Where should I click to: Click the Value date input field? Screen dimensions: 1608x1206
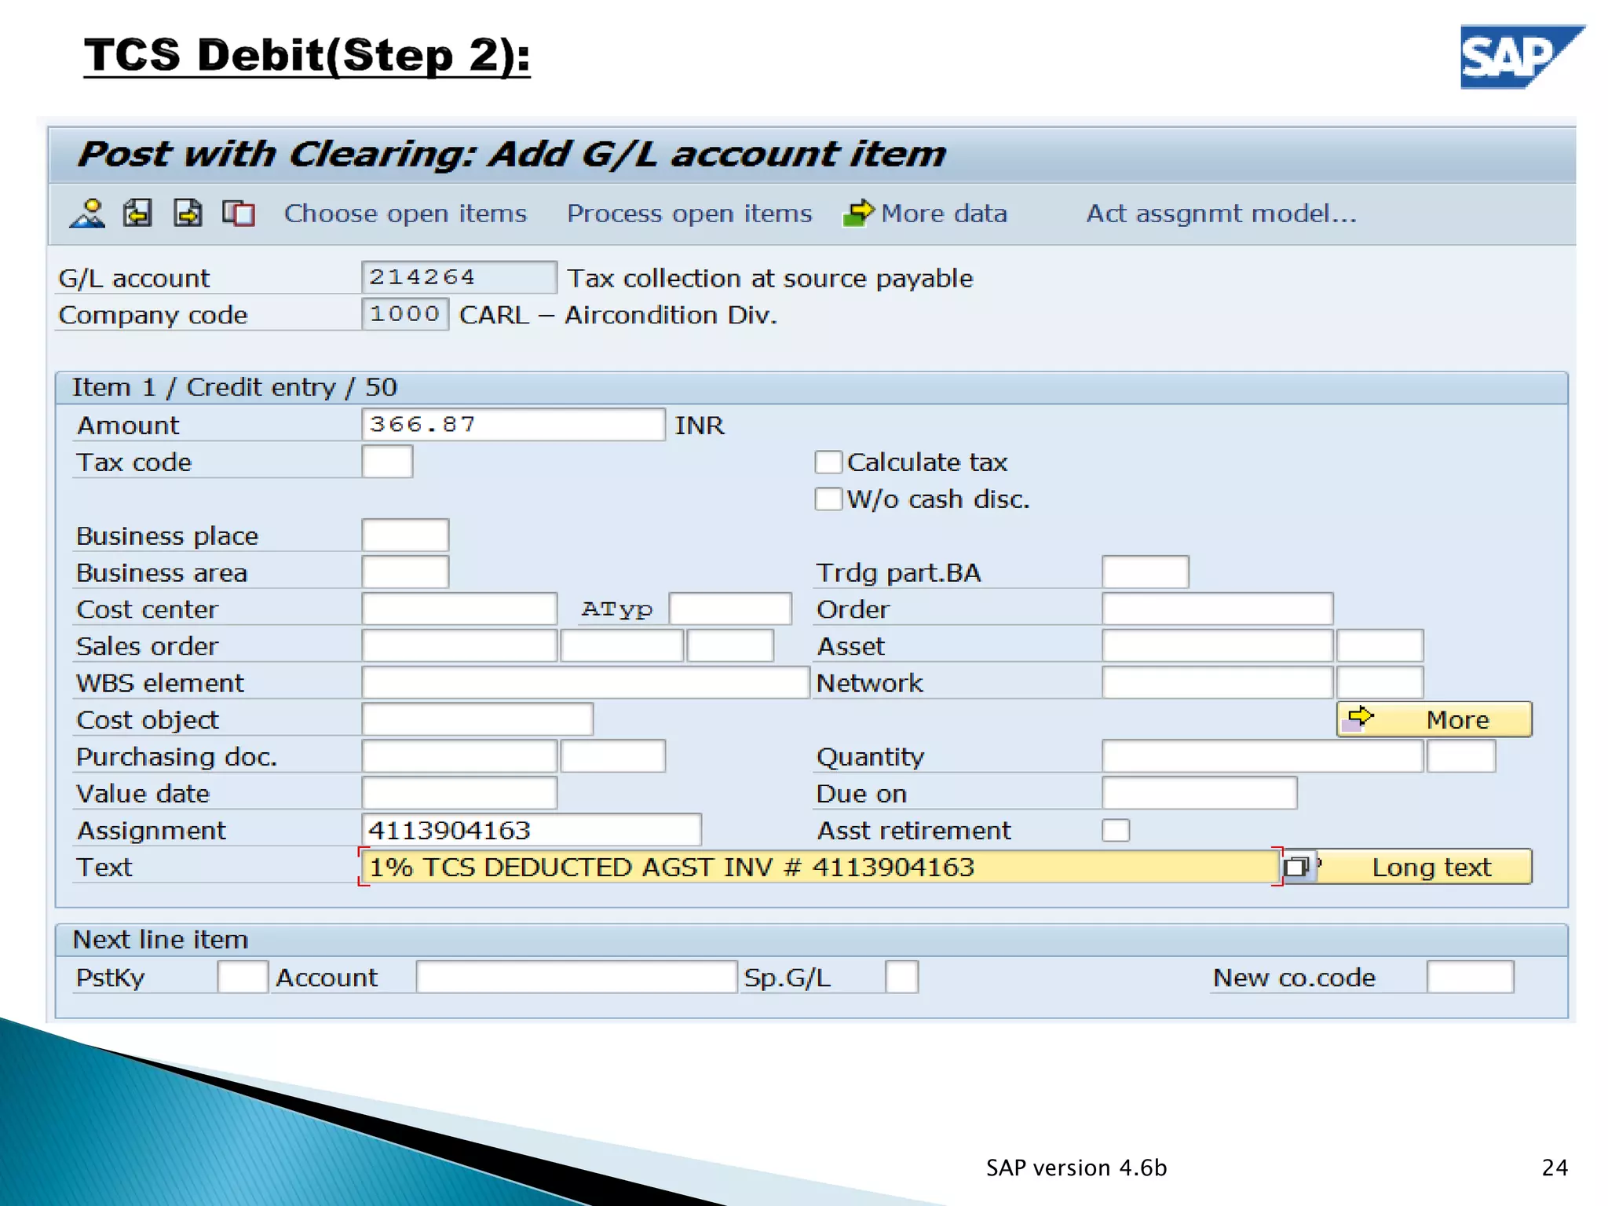(459, 794)
